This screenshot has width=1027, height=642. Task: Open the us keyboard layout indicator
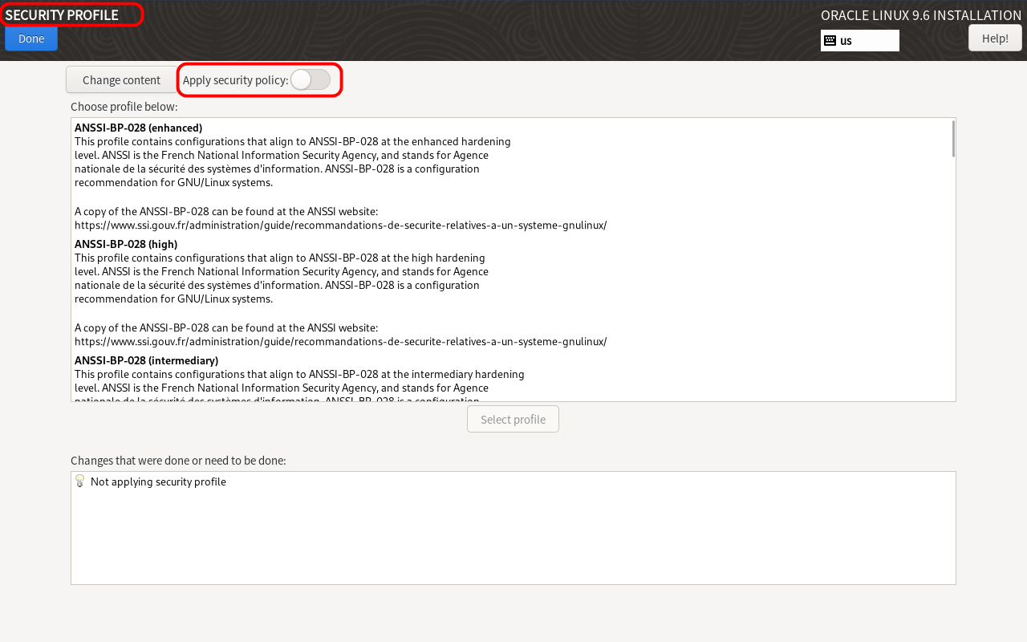860,40
